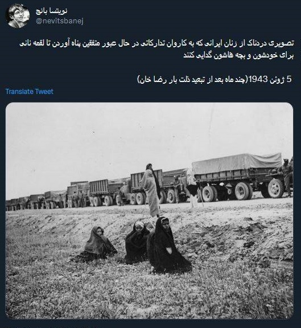
Task: Click the seated woman on the left
Action: [98, 244]
